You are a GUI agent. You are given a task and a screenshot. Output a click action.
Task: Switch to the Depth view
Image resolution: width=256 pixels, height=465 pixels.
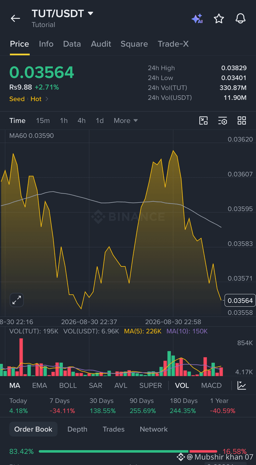point(77,429)
